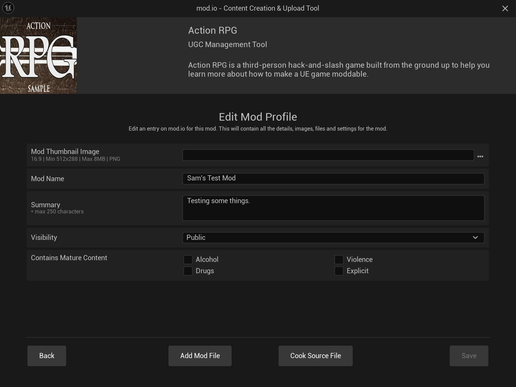
Task: Mark the mod as Explicit
Action: [x=339, y=271]
